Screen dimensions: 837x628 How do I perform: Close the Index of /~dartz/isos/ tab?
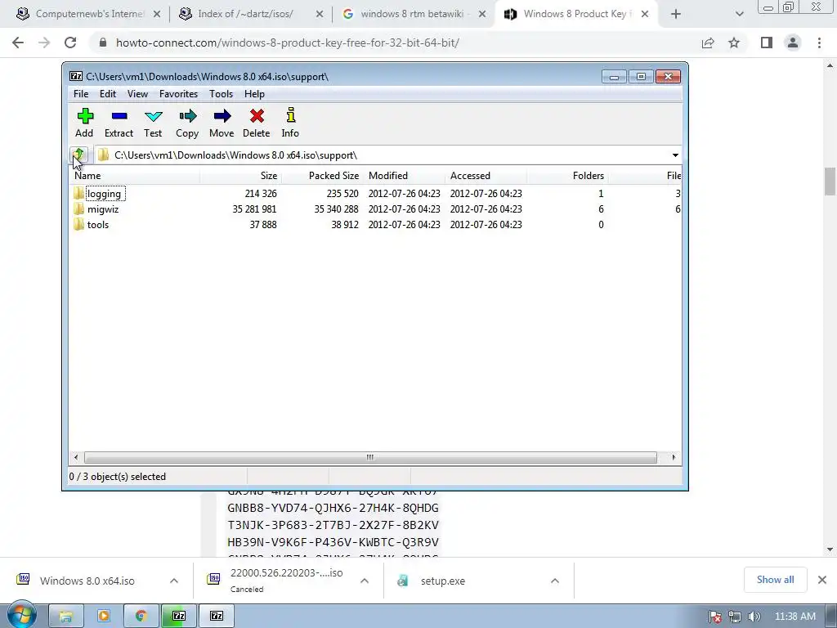(320, 15)
